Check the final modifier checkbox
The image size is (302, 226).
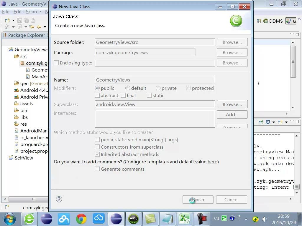point(123,96)
